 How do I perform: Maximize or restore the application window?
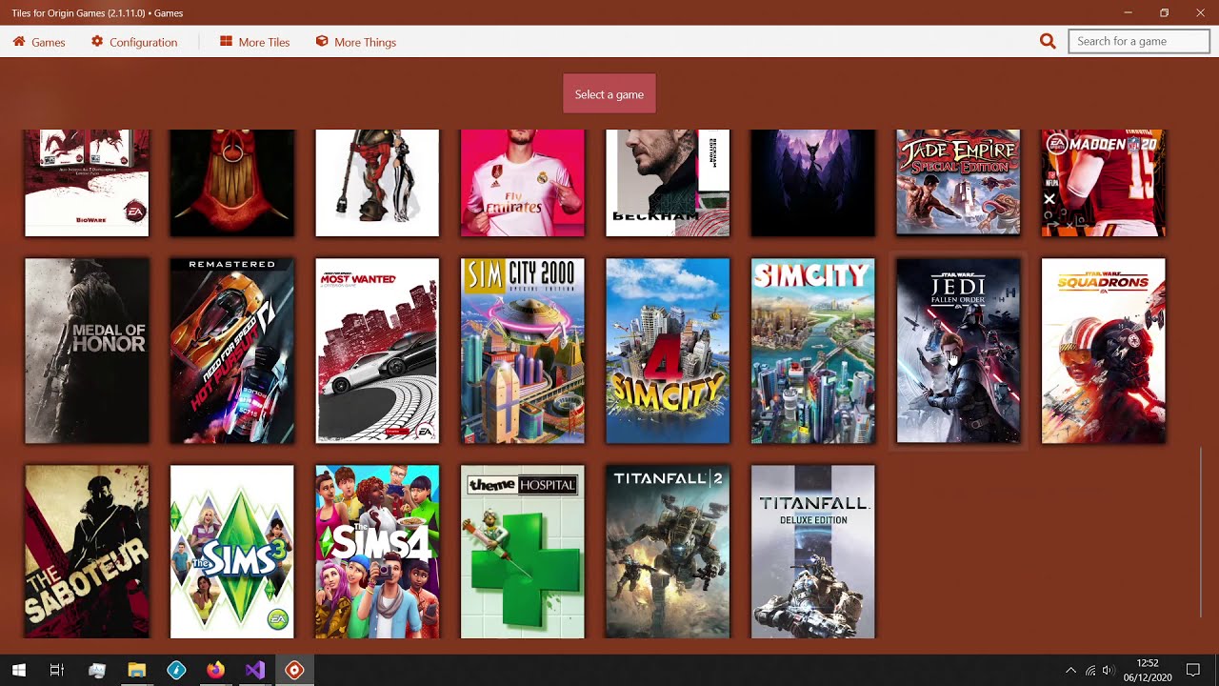1164,12
